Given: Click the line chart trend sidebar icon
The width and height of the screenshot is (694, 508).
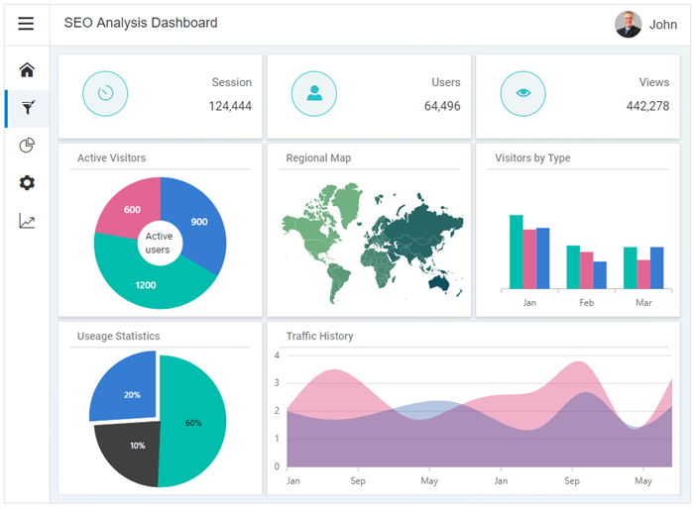Looking at the screenshot, I should pyautogui.click(x=27, y=221).
